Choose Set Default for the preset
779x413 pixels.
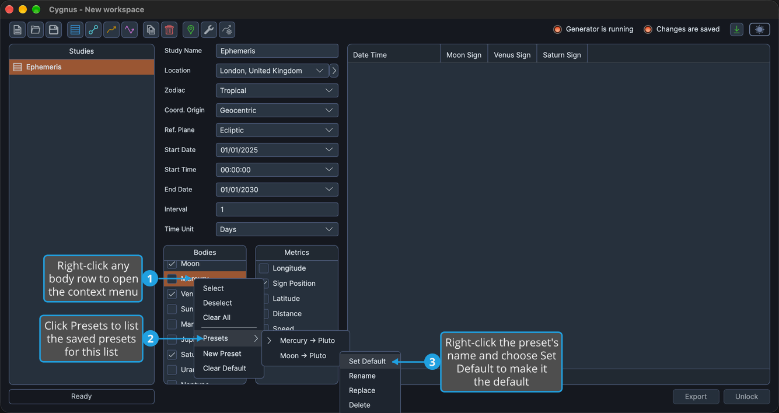point(370,361)
